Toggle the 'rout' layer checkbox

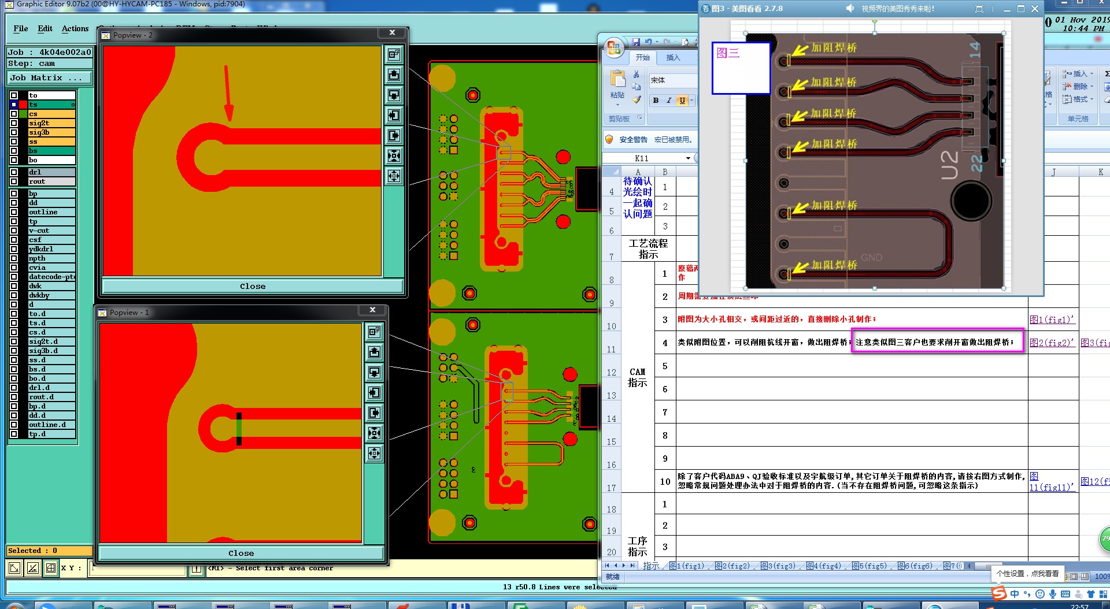coord(14,181)
